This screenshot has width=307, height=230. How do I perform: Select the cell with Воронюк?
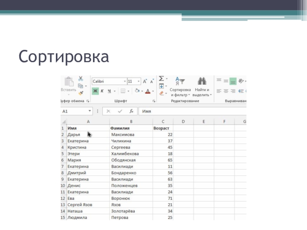131,198
